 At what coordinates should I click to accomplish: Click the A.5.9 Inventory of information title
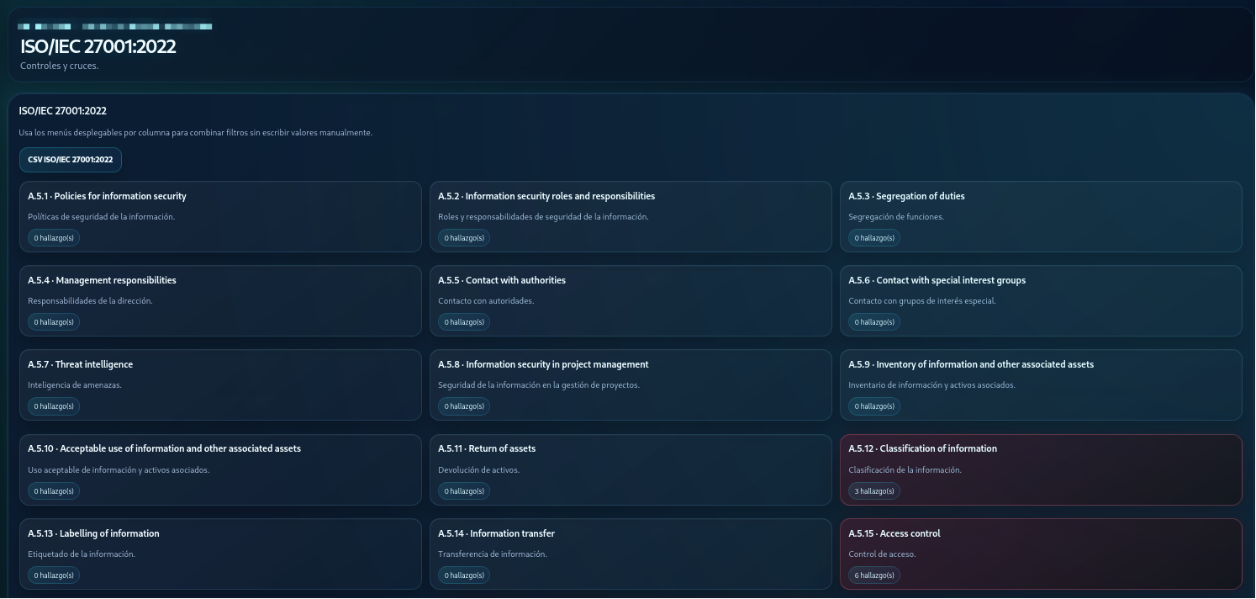pyautogui.click(x=971, y=364)
